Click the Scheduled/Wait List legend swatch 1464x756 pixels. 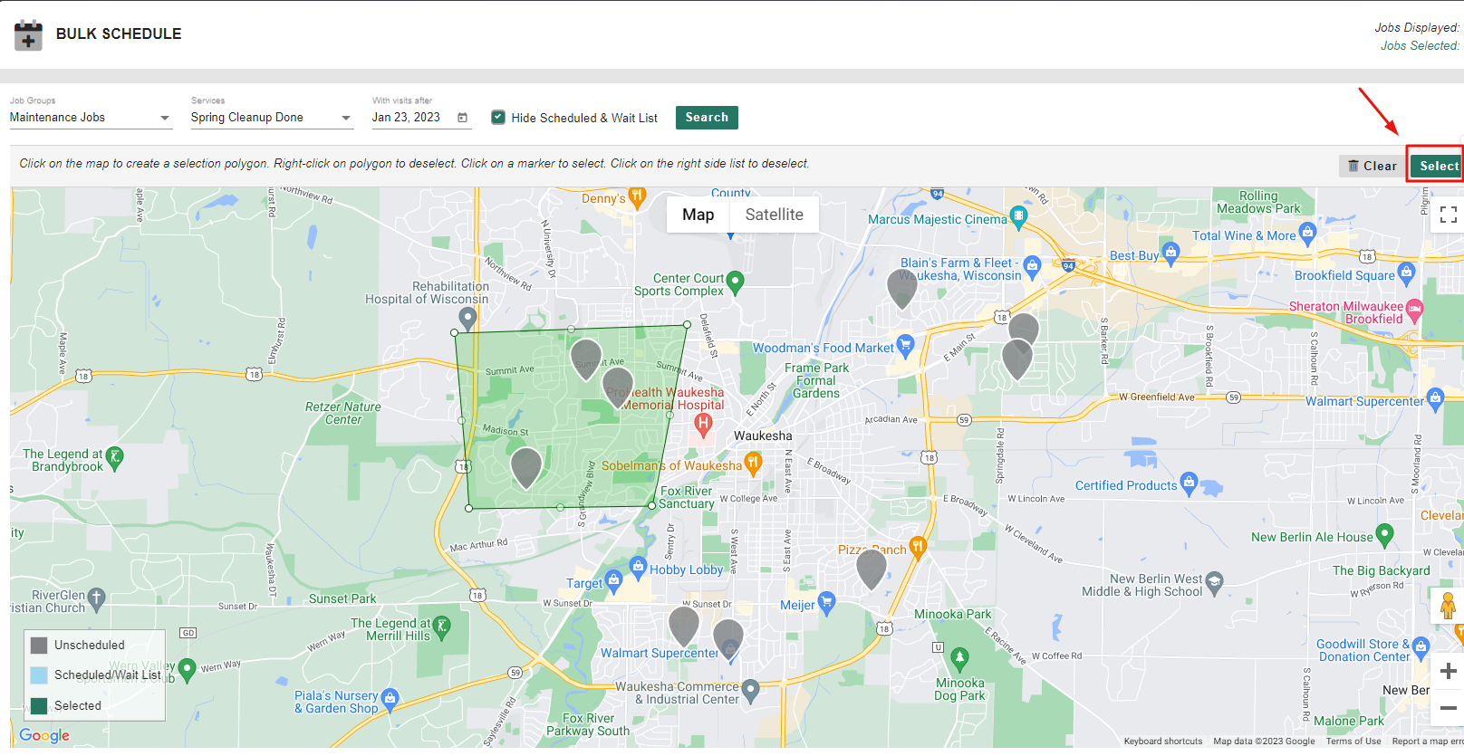[x=39, y=675]
